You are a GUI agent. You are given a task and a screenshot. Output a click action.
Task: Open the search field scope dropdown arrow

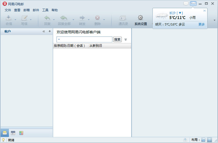point(59,40)
